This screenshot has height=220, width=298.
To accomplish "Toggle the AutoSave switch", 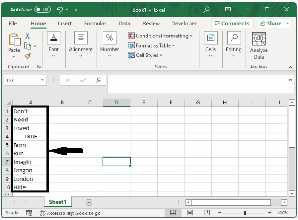I will coord(43,9).
